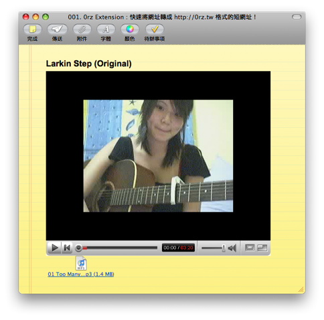Open the 01 Too Many...p3 attachment link
Image resolution: width=324 pixels, height=320 pixels.
click(x=81, y=274)
